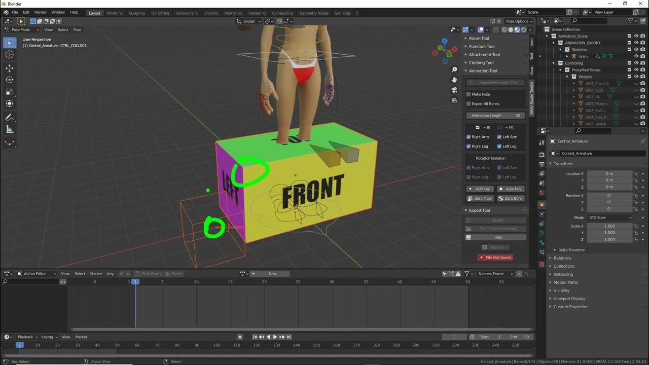Click the File Not Saved indicator
This screenshot has width=649, height=365.
pos(495,258)
